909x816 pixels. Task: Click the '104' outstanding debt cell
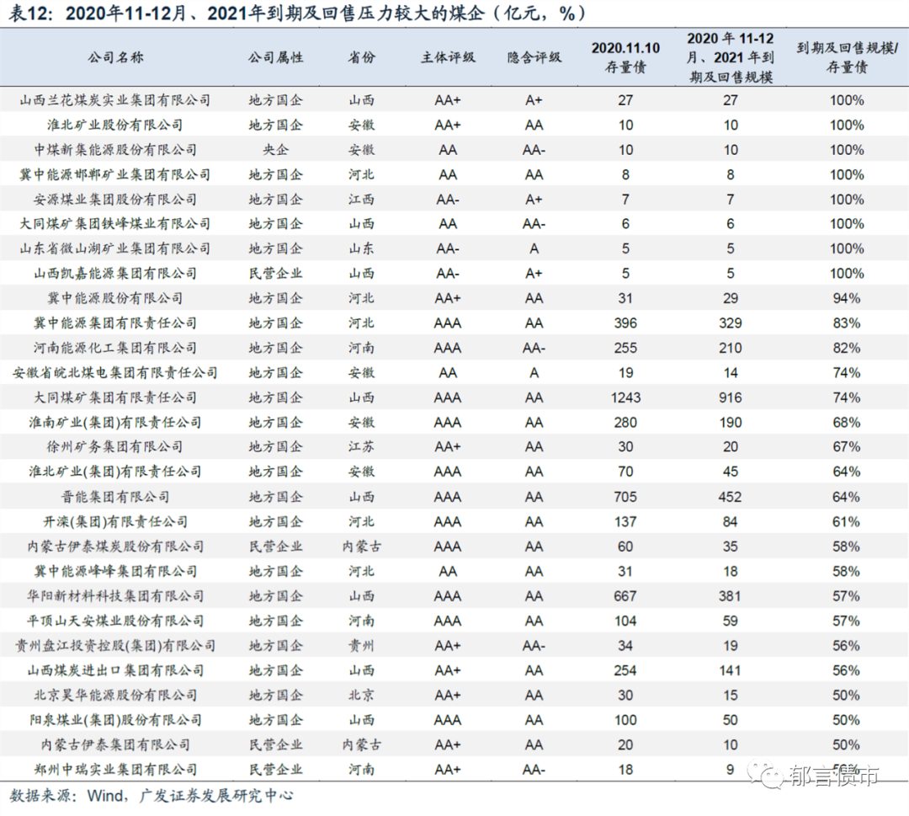[x=625, y=621]
